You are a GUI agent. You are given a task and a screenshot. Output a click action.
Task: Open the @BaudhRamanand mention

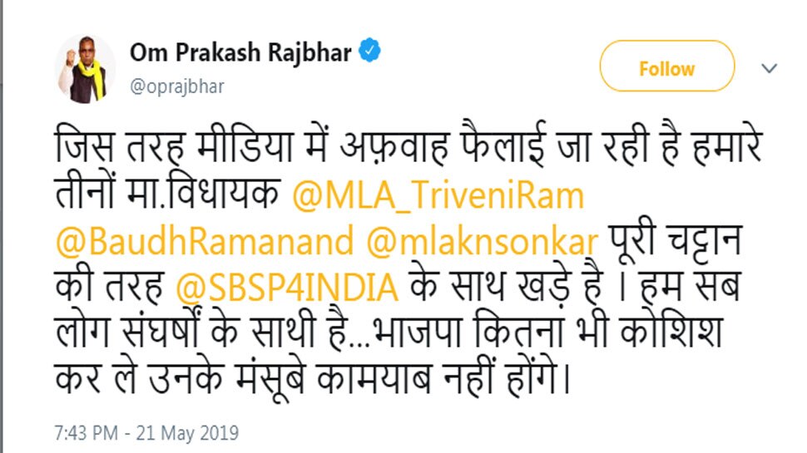[205, 241]
